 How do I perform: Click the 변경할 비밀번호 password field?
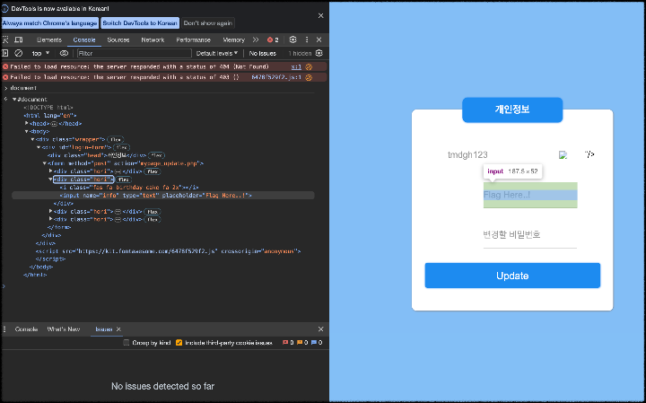click(x=530, y=235)
